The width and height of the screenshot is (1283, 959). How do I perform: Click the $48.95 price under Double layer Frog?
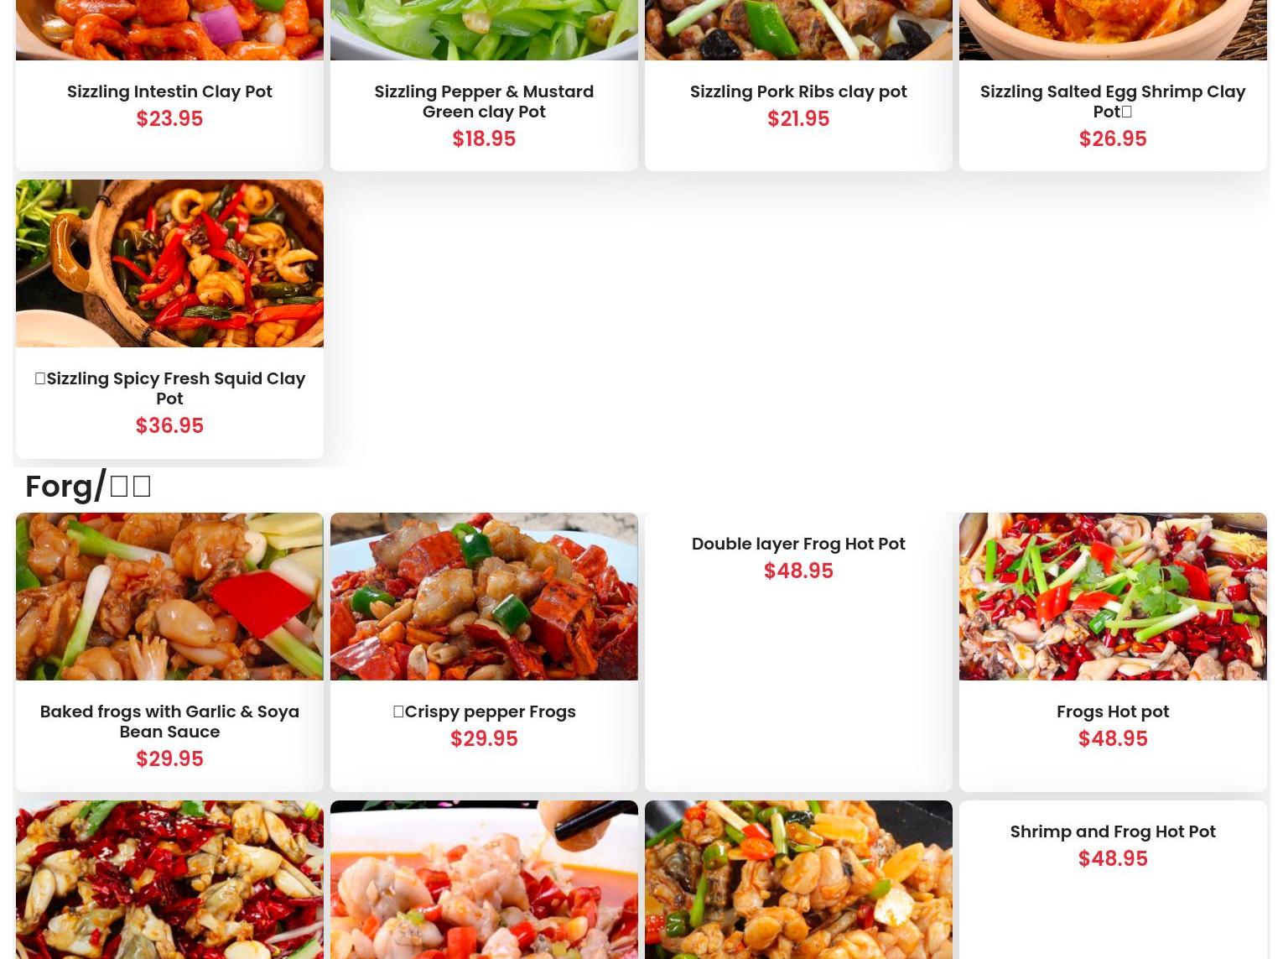[x=798, y=571]
